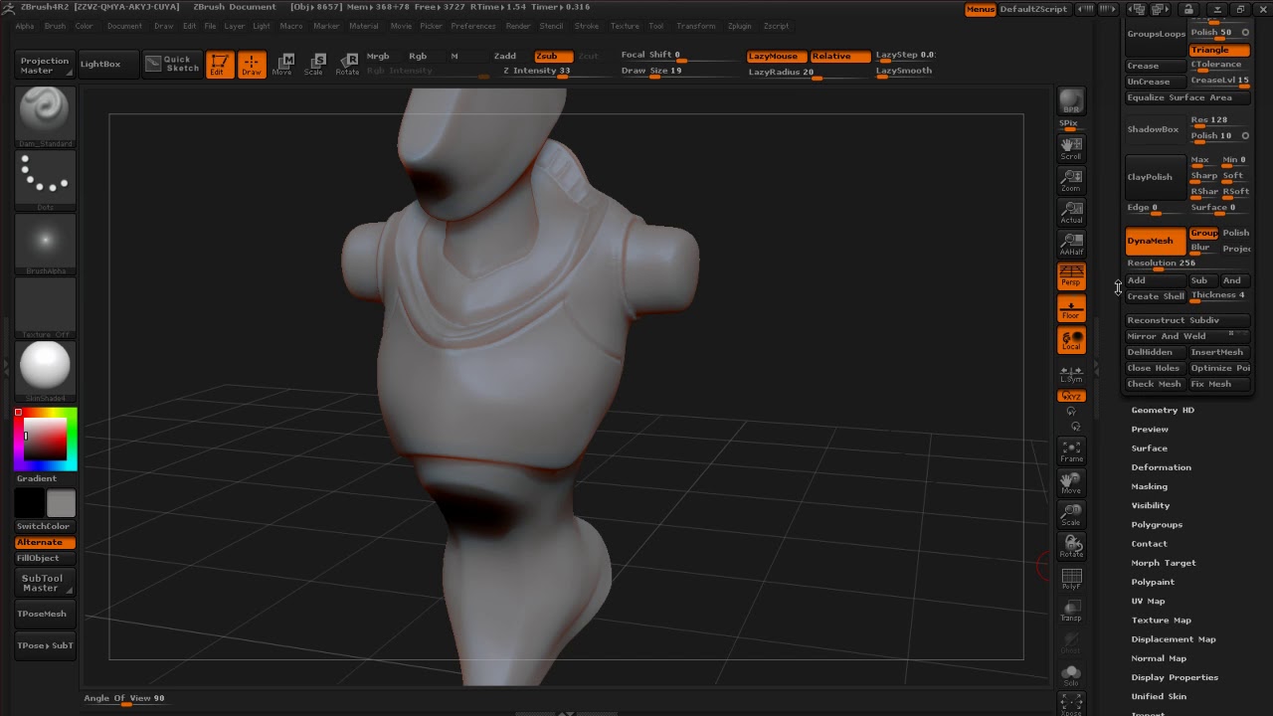Open the Stroke menu
1273x716 pixels.
pos(587,26)
